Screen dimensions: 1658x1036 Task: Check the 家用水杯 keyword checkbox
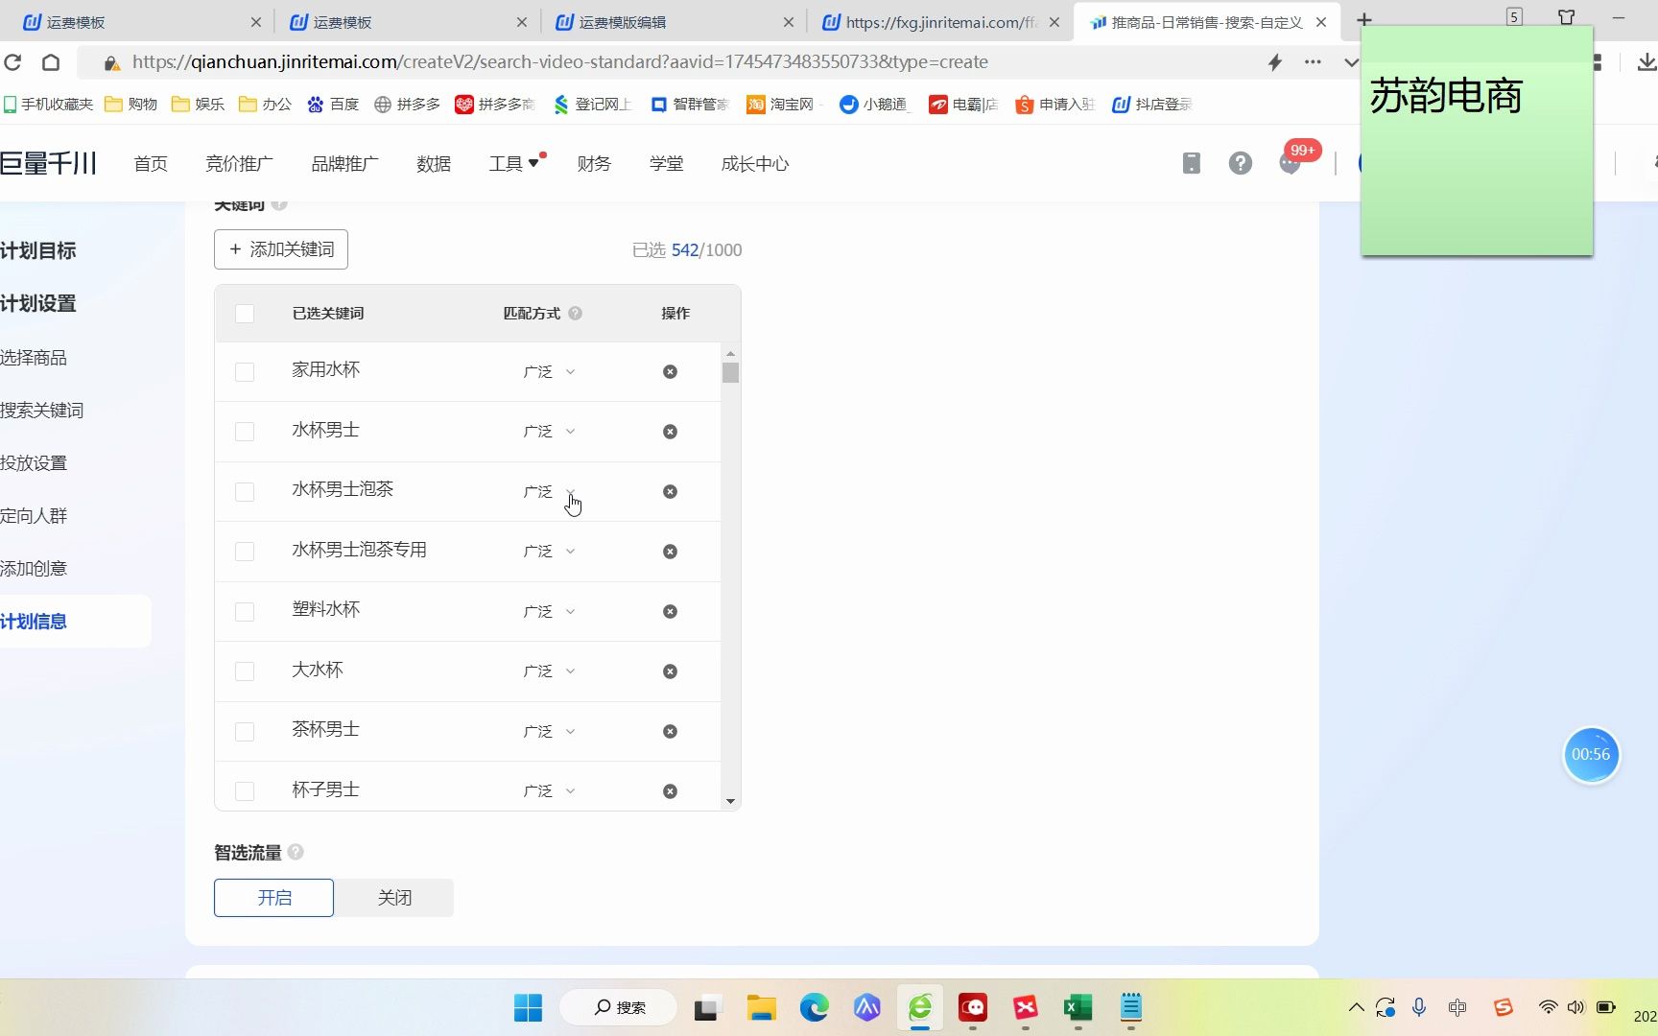tap(245, 372)
